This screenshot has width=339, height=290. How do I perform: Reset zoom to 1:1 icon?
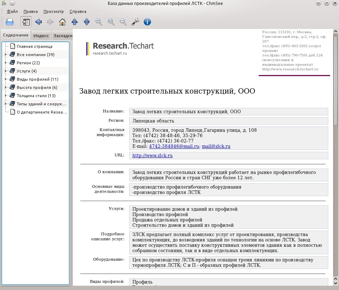111,22
